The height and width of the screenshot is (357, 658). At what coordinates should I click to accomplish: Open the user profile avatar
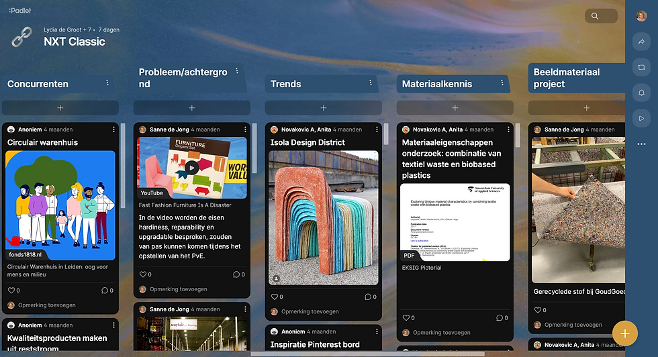[x=641, y=16]
